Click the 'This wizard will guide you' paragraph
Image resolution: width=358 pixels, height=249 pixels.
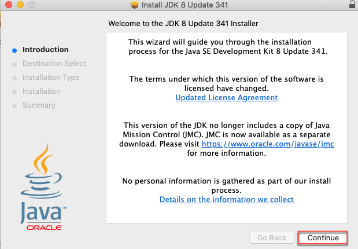228,47
